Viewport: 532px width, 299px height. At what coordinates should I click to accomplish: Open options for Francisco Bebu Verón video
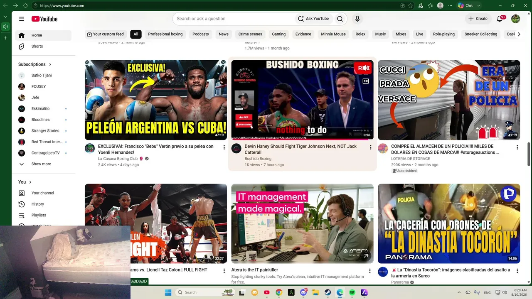[224, 147]
